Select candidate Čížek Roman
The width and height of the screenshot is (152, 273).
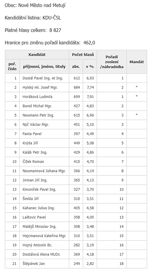point(33,162)
